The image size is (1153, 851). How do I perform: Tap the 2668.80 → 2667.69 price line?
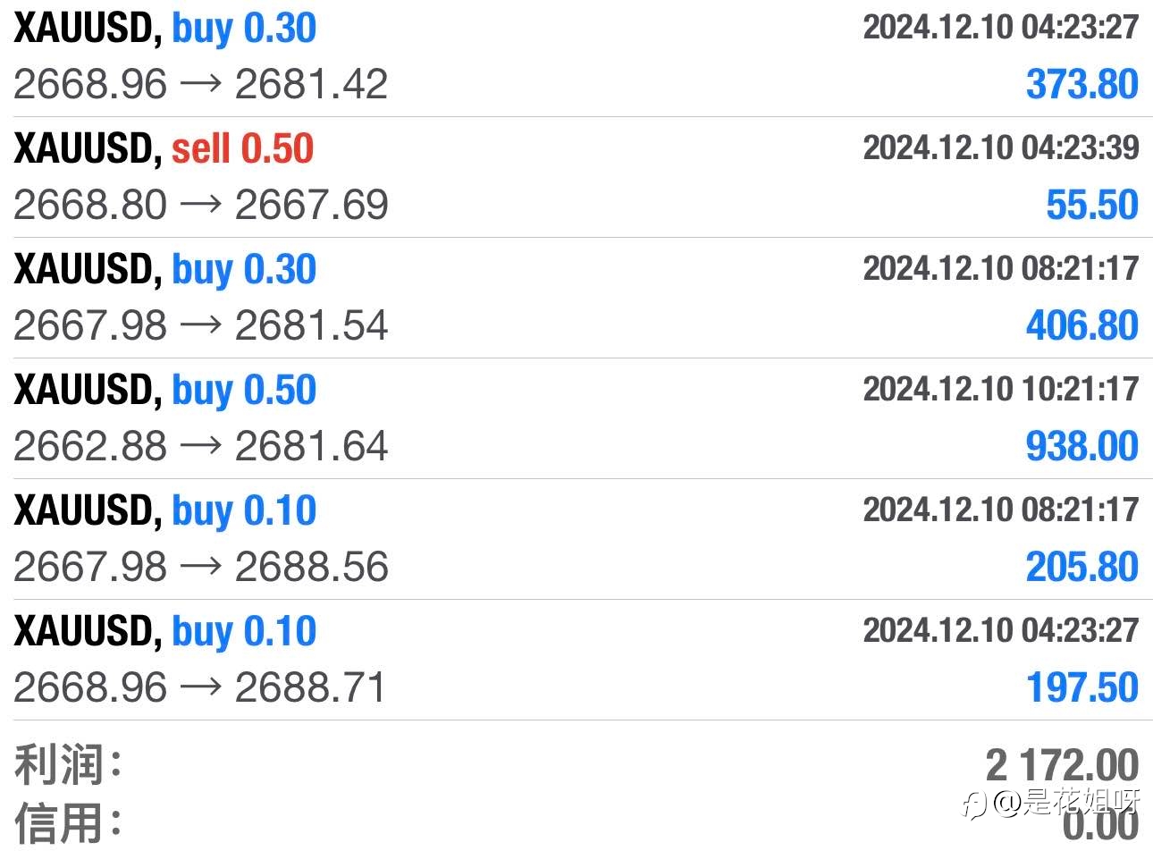pyautogui.click(x=201, y=206)
